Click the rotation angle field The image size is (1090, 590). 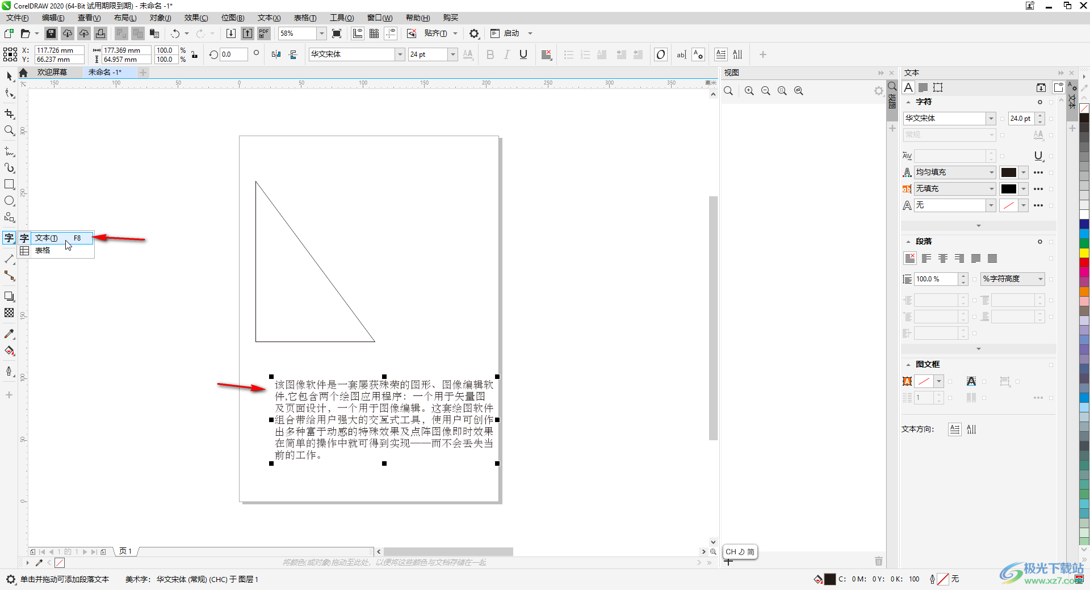click(233, 54)
